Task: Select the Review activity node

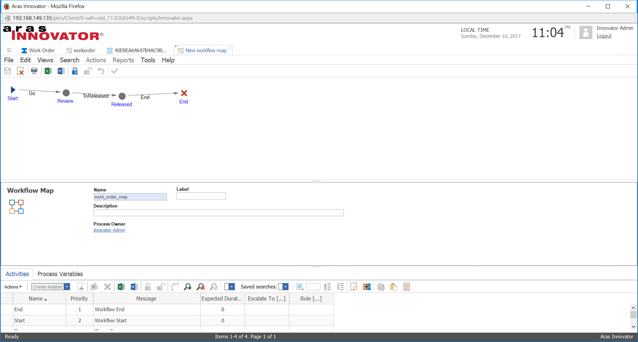Action: [66, 93]
